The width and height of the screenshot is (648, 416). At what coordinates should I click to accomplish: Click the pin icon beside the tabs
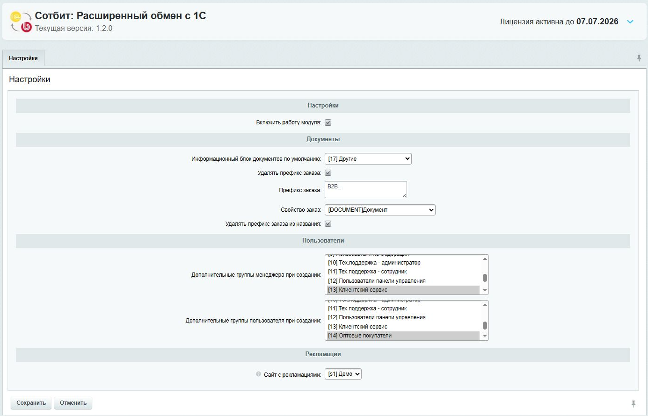[639, 58]
